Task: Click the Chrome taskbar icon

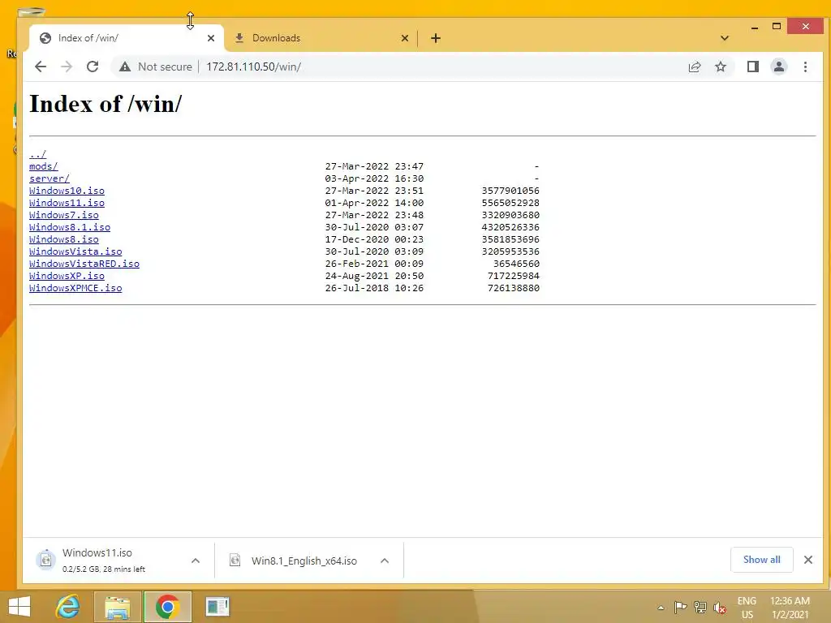Action: [x=167, y=607]
